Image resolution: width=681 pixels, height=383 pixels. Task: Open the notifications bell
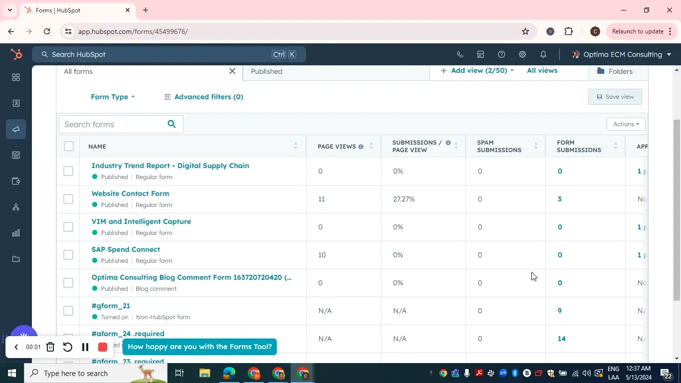coord(543,54)
